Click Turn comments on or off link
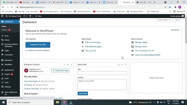 click(x=144, y=50)
